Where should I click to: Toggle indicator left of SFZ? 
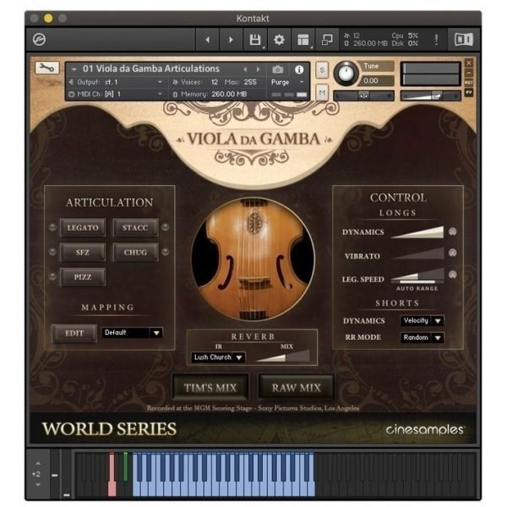point(52,252)
